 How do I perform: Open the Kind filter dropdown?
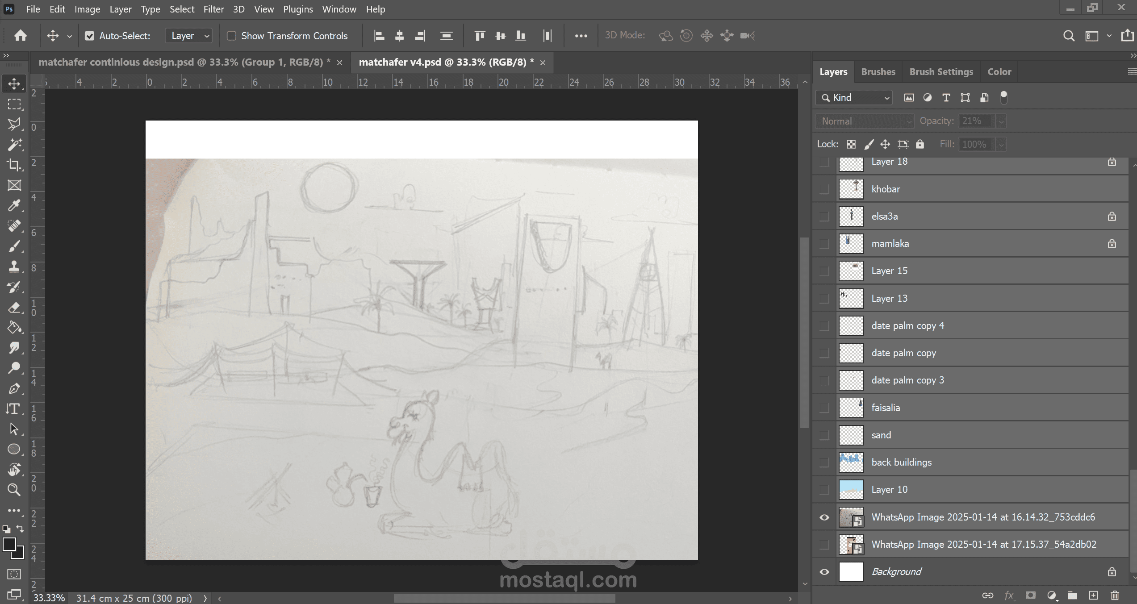pyautogui.click(x=854, y=98)
